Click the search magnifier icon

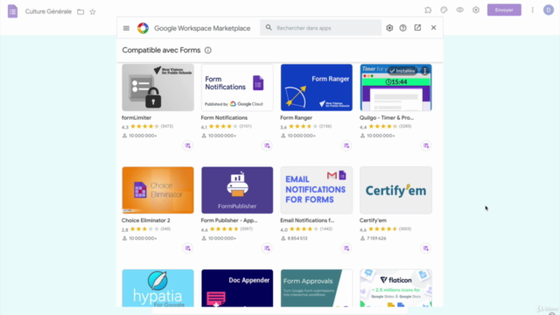tap(269, 27)
